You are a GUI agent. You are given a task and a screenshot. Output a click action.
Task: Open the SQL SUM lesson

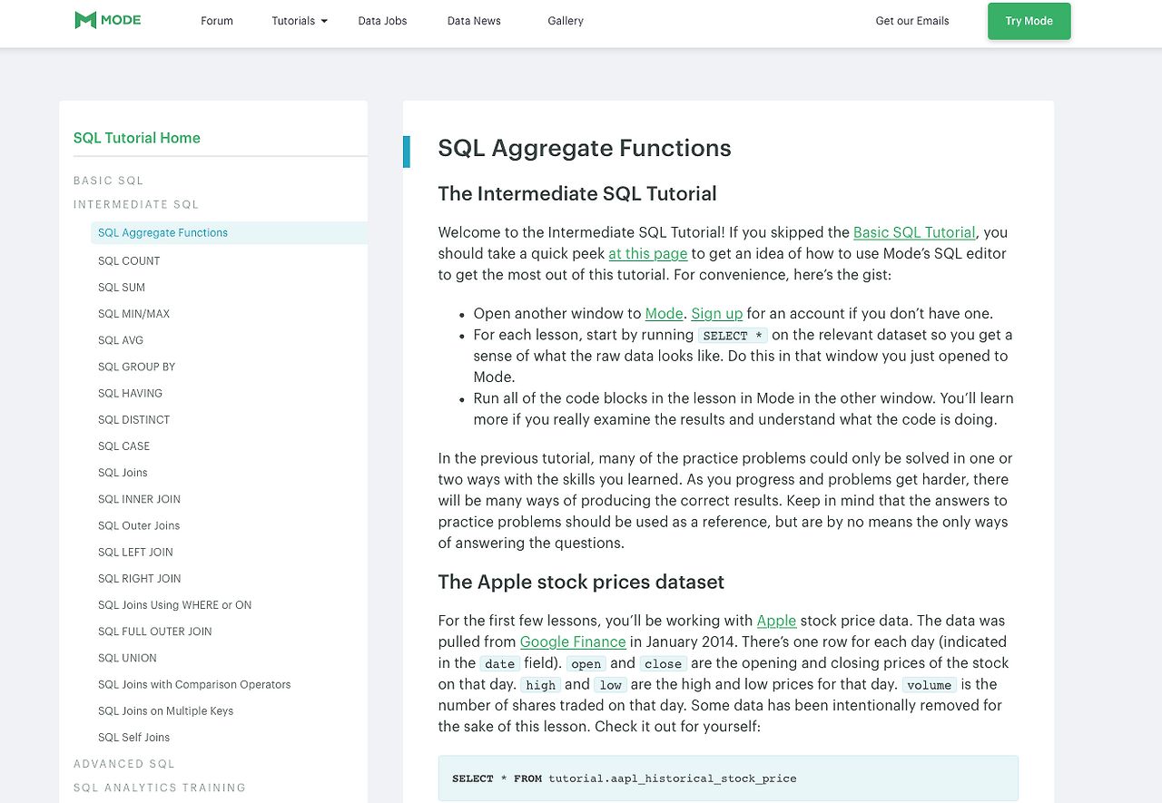tap(122, 288)
